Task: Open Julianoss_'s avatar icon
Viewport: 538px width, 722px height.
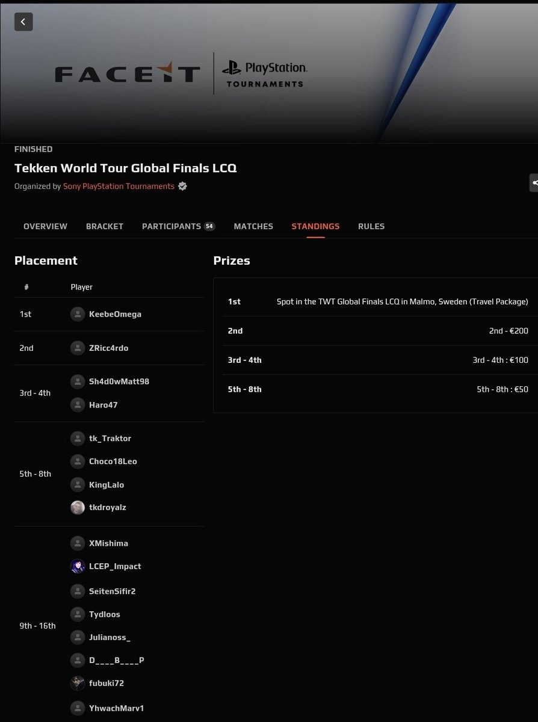Action: pyautogui.click(x=78, y=637)
